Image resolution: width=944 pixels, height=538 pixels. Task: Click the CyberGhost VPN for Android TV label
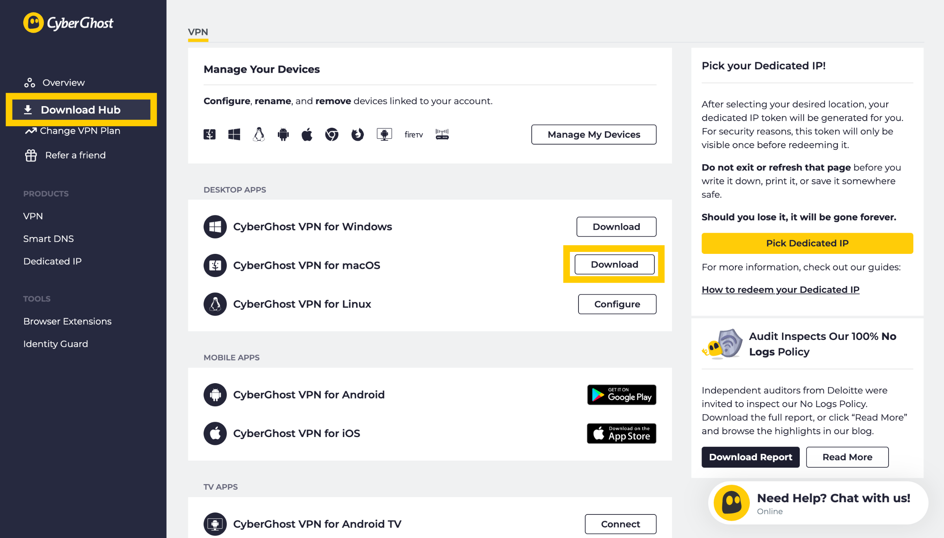317,524
